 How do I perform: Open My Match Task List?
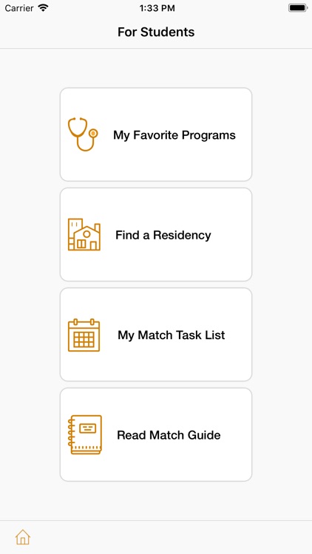(156, 335)
